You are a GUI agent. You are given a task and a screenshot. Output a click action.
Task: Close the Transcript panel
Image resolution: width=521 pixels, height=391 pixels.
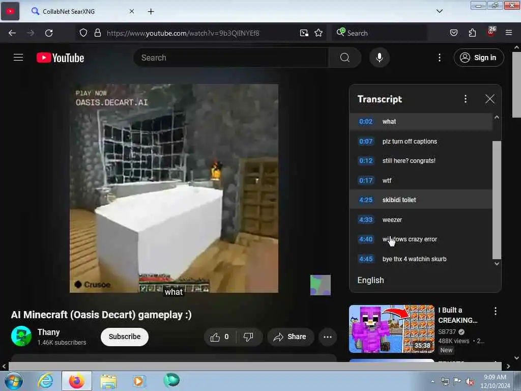pyautogui.click(x=489, y=99)
